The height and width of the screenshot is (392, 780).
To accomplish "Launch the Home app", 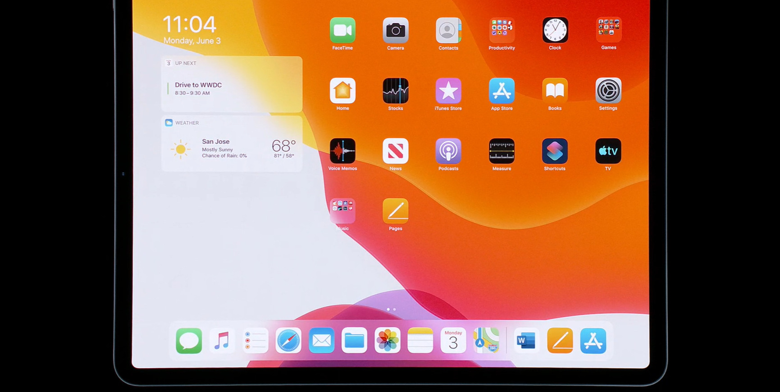I will tap(342, 91).
